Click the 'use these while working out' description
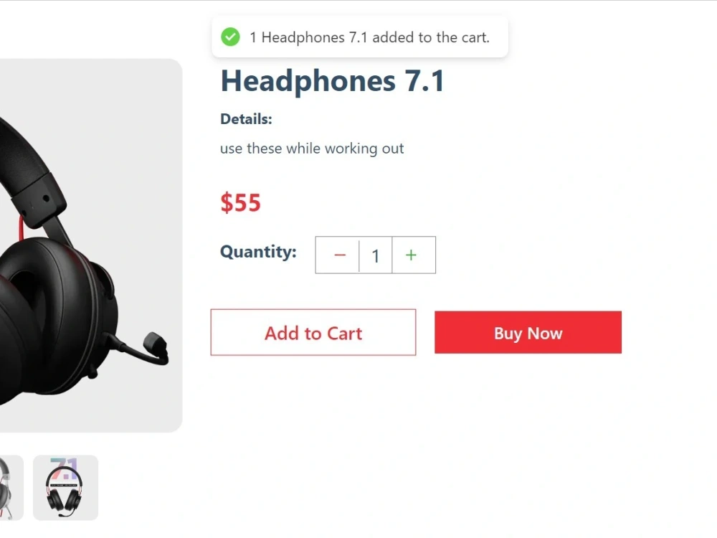This screenshot has width=717, height=538. (x=312, y=148)
